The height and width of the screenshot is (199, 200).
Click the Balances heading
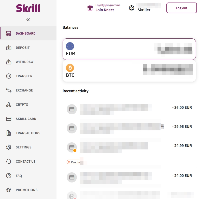click(x=70, y=27)
